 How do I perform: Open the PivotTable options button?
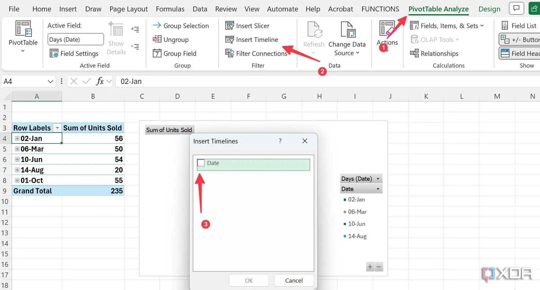coord(23,36)
